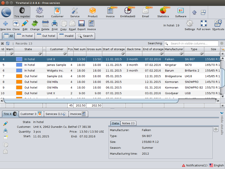Click the orange state swatch for Sample Ltd.
Viewport: 225px width, 169px height.
[x=19, y=76]
